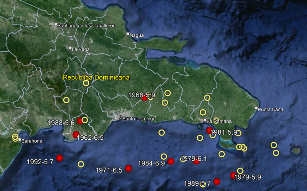Select the Punta Cana placemark dot
Screen dimensions: 307x191
tap(256, 108)
